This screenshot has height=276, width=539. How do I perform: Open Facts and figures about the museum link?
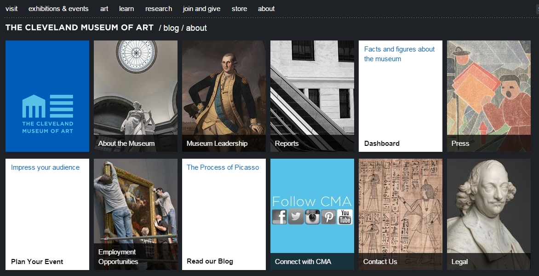(400, 54)
